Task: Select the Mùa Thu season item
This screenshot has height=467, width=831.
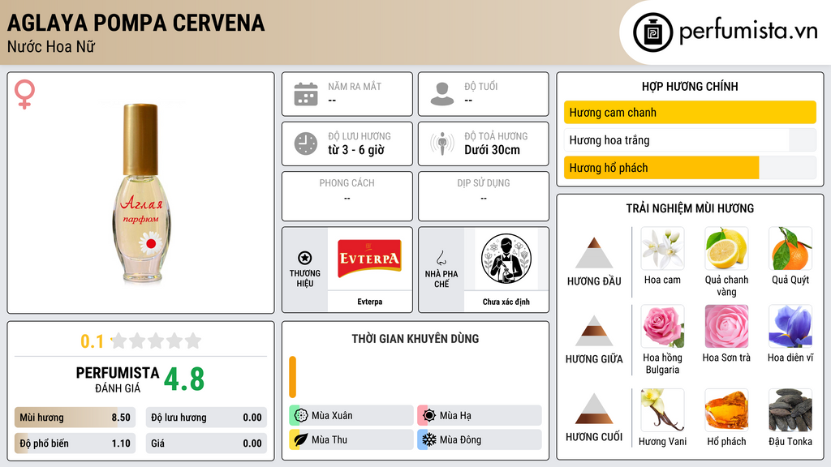Action: point(351,439)
